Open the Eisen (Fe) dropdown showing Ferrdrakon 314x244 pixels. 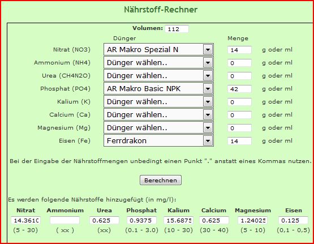158,140
